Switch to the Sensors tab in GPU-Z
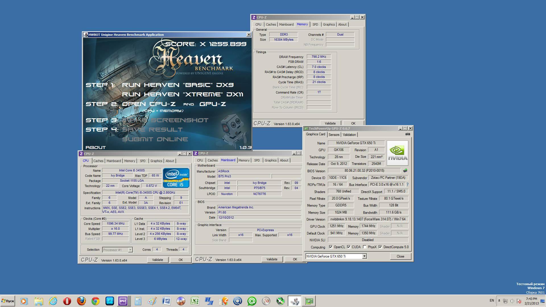Screen dimensions: 546x307 (x=334, y=135)
